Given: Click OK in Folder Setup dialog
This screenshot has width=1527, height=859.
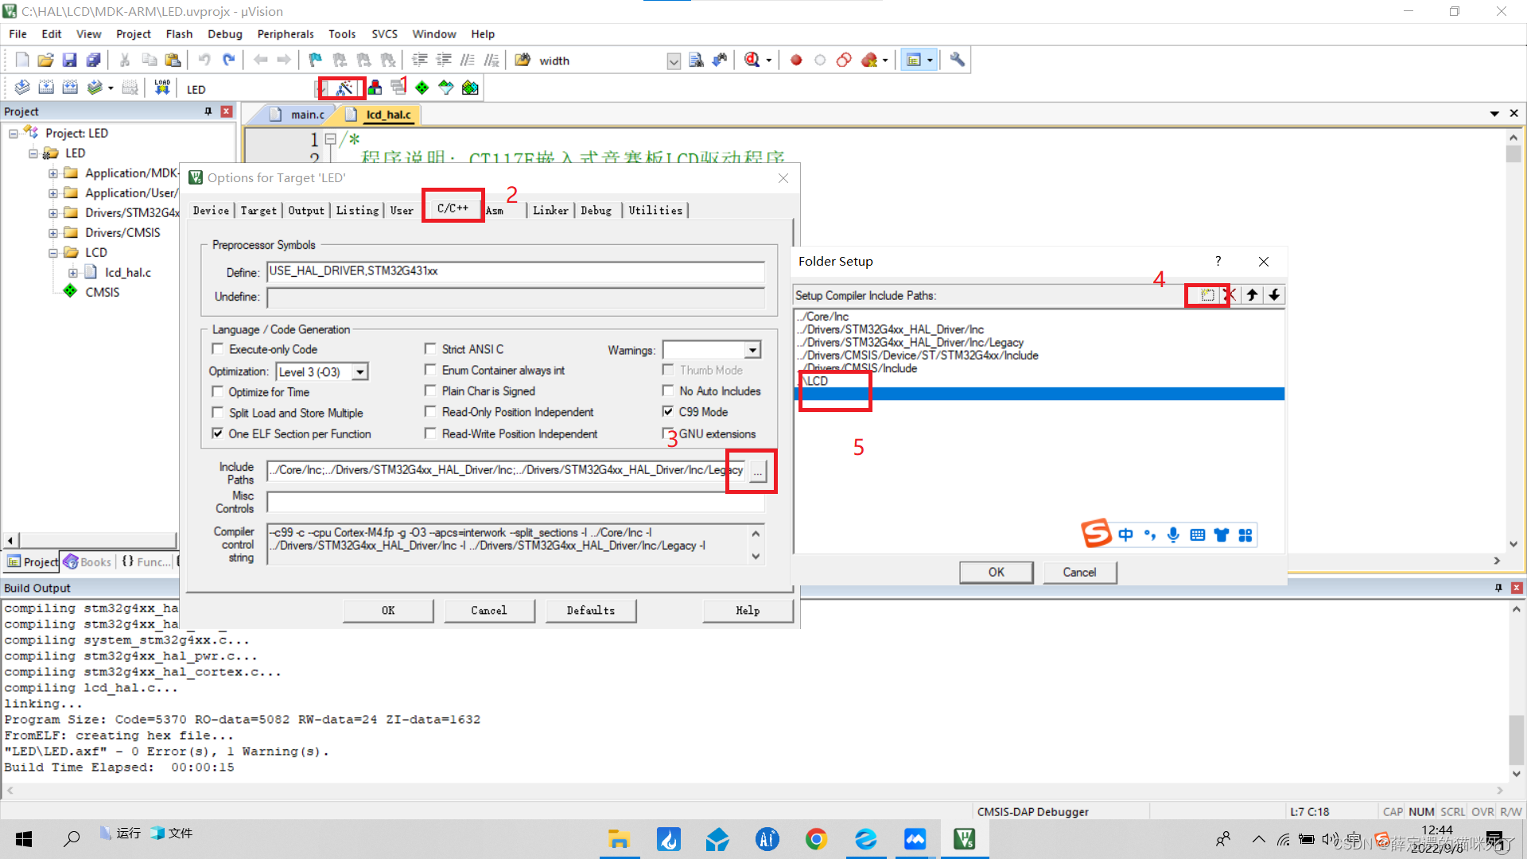Looking at the screenshot, I should pyautogui.click(x=996, y=572).
